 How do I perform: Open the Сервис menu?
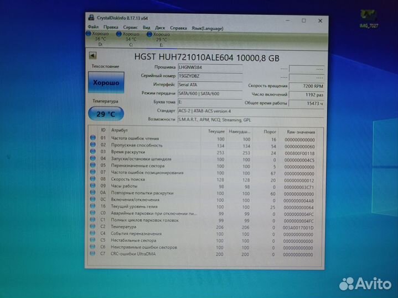click(131, 28)
